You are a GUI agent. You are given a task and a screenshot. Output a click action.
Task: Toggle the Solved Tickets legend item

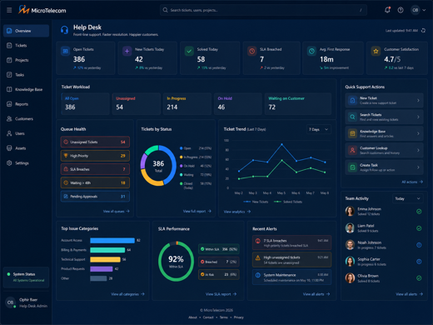[288, 202]
